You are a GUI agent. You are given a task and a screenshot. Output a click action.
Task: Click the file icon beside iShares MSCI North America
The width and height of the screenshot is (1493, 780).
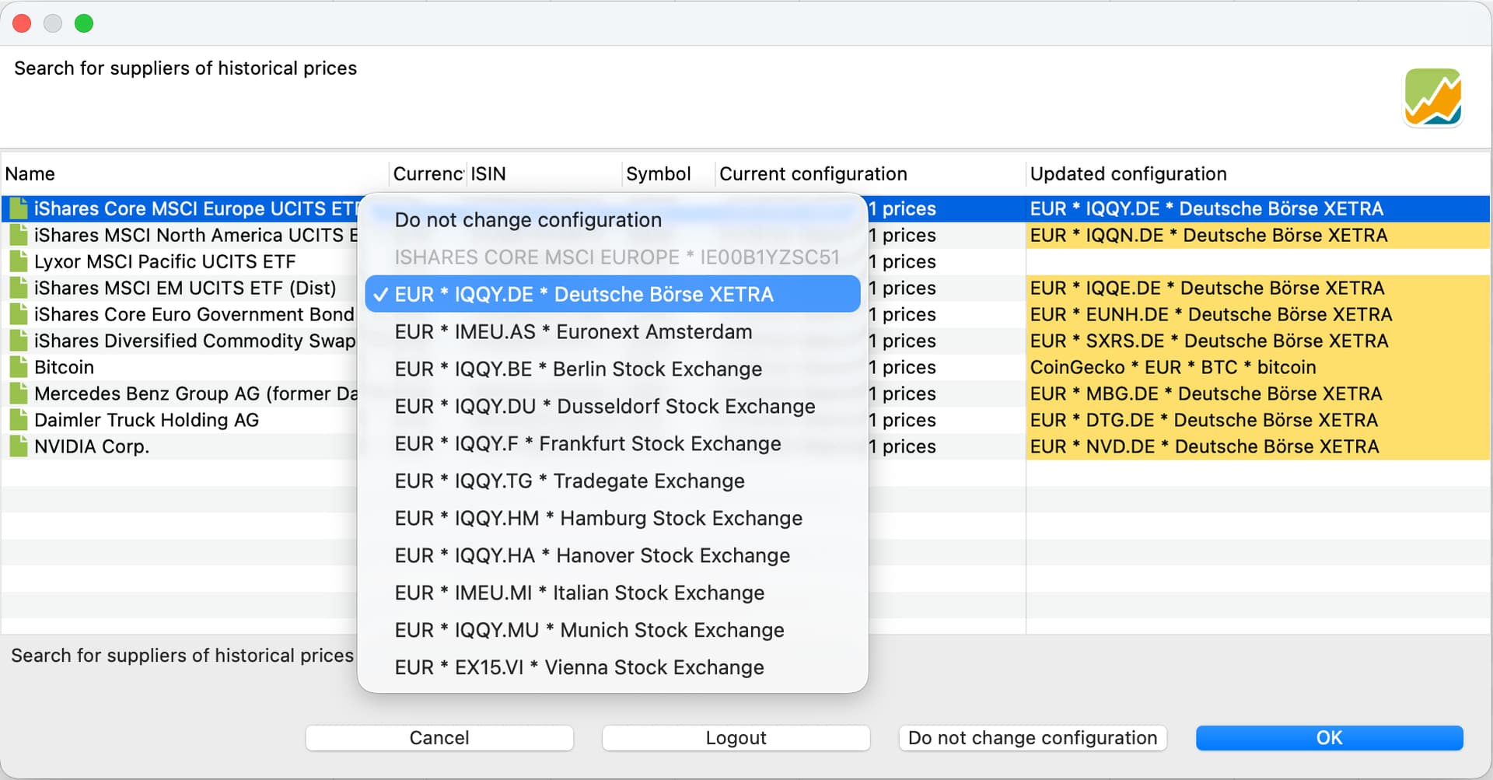pos(19,235)
